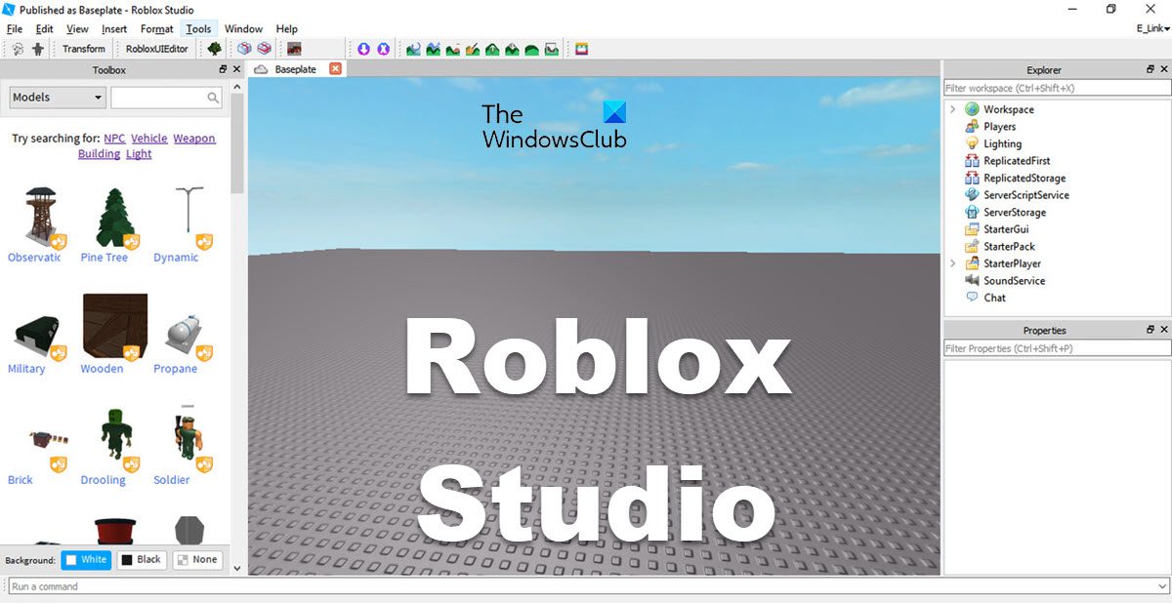
Task: Open the Tools menu
Action: (198, 28)
